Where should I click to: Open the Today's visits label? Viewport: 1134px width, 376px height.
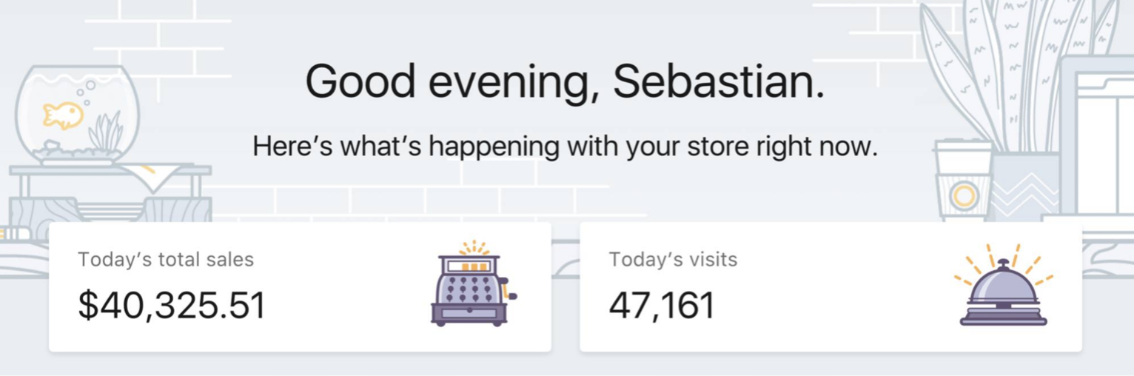[673, 260]
